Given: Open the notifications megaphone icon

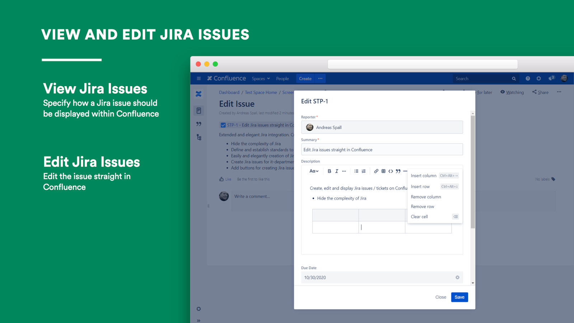Looking at the screenshot, I should (551, 78).
